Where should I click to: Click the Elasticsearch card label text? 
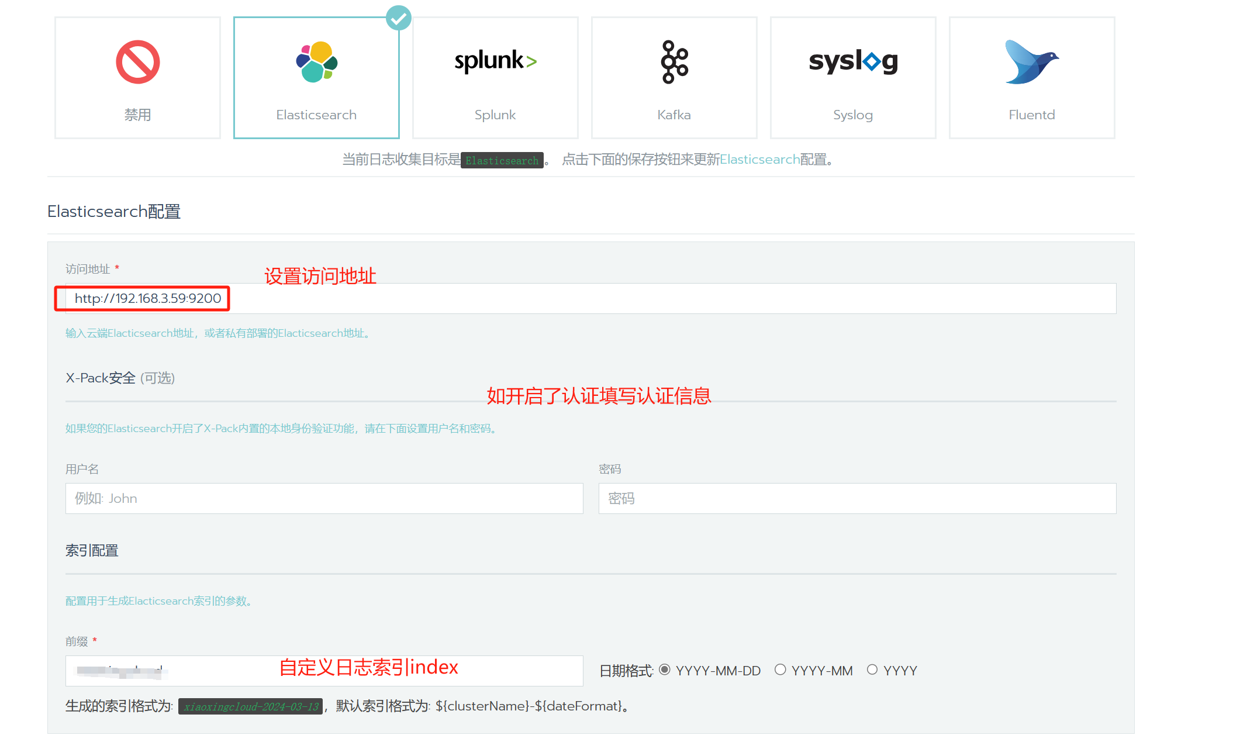[x=316, y=115]
